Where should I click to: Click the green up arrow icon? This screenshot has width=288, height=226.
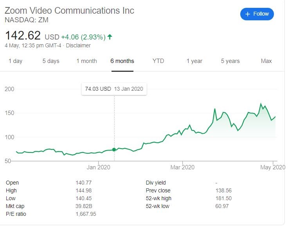point(110,37)
